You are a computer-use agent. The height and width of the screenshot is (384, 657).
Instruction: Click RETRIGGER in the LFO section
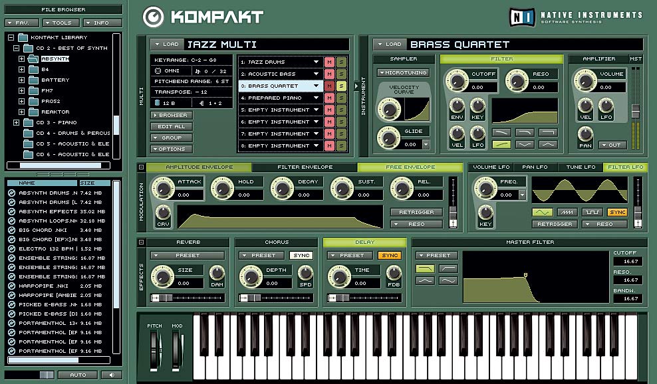click(555, 224)
